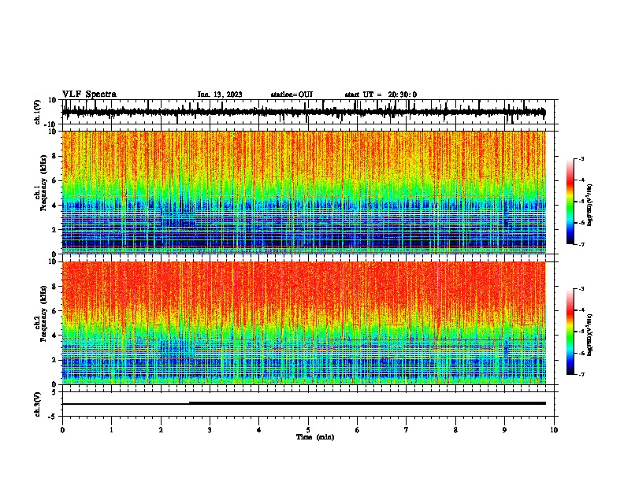Viewport: 624px width, 482px height.
Task: Click the ch.2 color bar log(PSD) unit label
Action: [x=590, y=335]
